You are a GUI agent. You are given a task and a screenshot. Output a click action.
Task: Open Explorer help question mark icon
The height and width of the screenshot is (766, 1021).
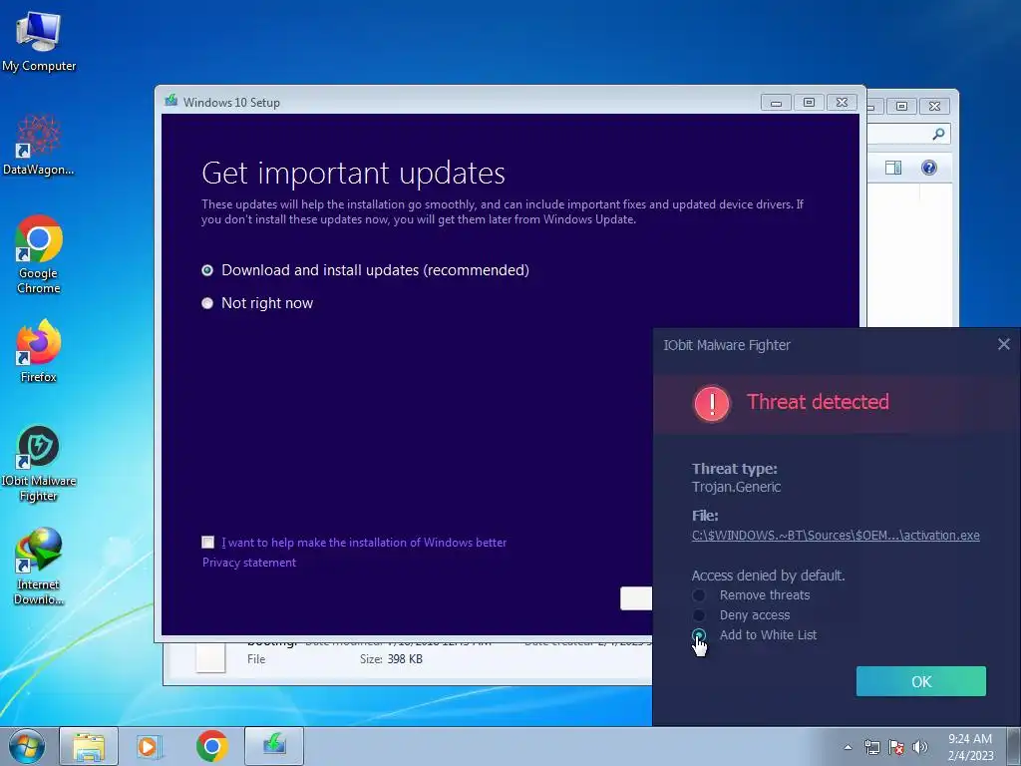(x=929, y=168)
